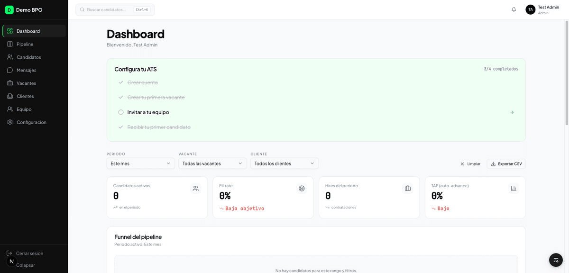Click the Exportar CSV button
The height and width of the screenshot is (273, 569).
pyautogui.click(x=506, y=164)
